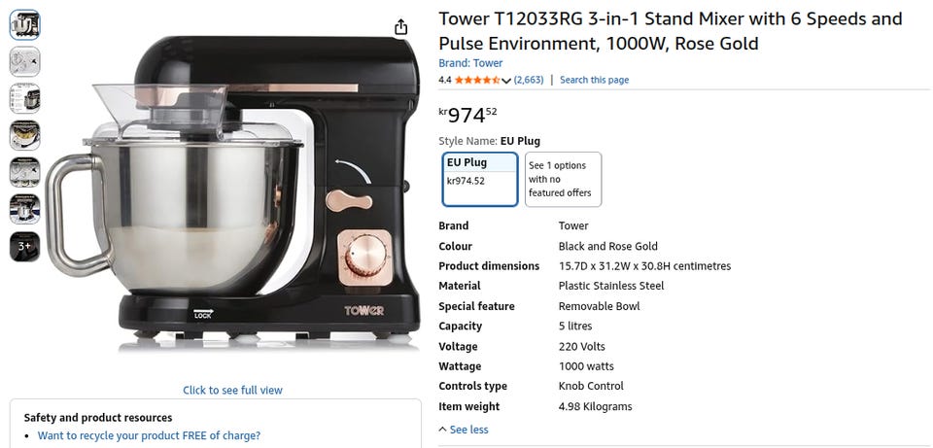This screenshot has width=933, height=448.
Task: Expand the rating breakdown chevron
Action: click(x=506, y=81)
